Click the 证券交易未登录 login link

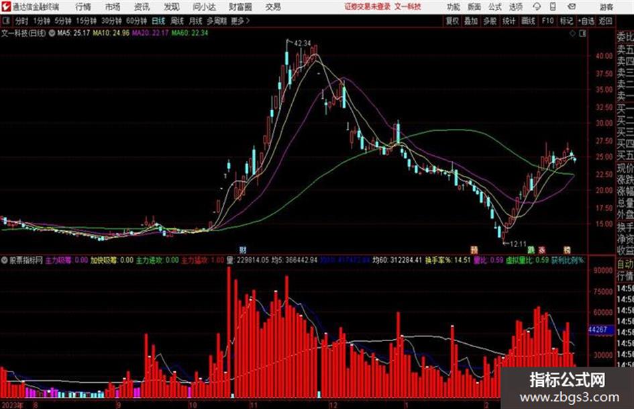[368, 7]
